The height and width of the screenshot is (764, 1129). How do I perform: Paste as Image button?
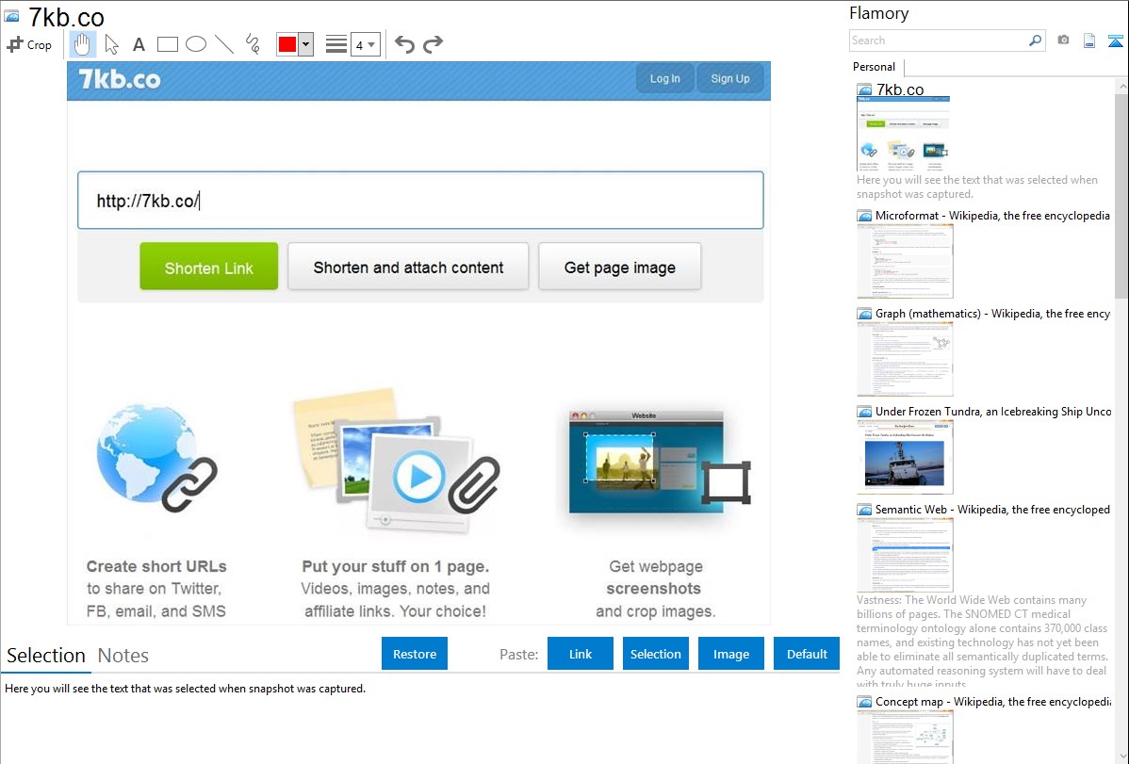730,654
